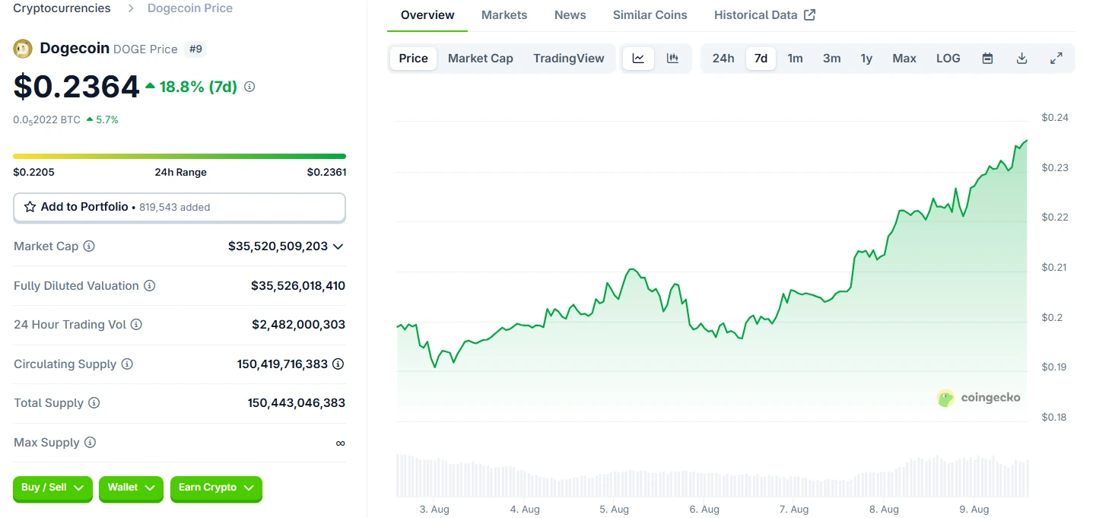Open the Historical Data tab
The width and height of the screenshot is (1096, 518).
pyautogui.click(x=756, y=14)
